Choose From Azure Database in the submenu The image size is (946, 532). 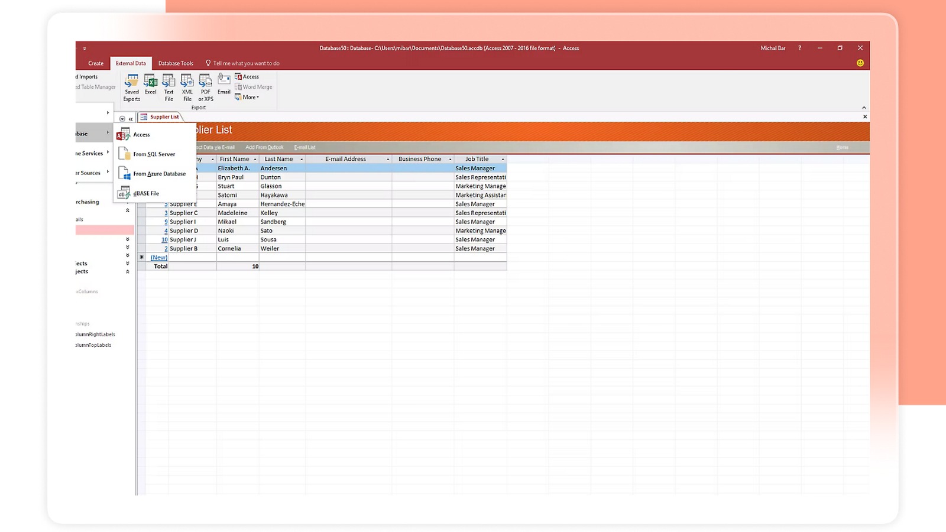[x=155, y=174]
